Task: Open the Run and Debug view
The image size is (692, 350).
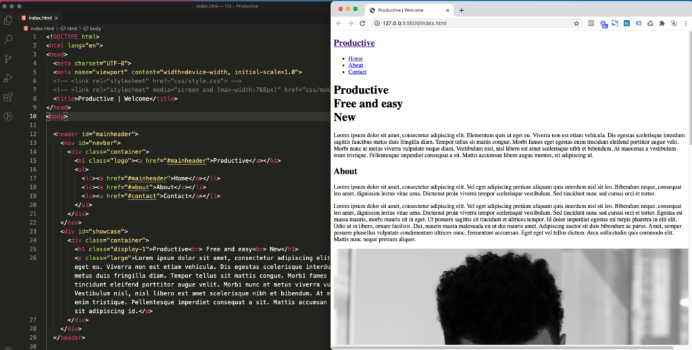Action: (x=8, y=78)
